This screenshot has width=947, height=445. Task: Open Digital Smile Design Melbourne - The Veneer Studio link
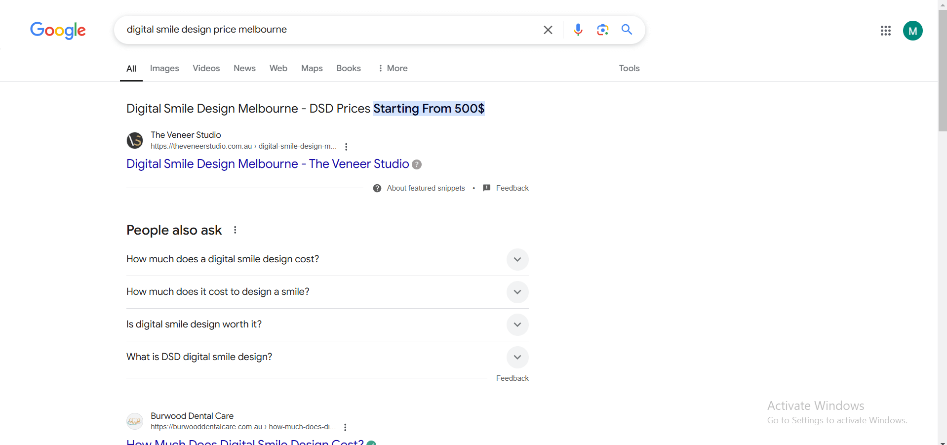coord(268,164)
